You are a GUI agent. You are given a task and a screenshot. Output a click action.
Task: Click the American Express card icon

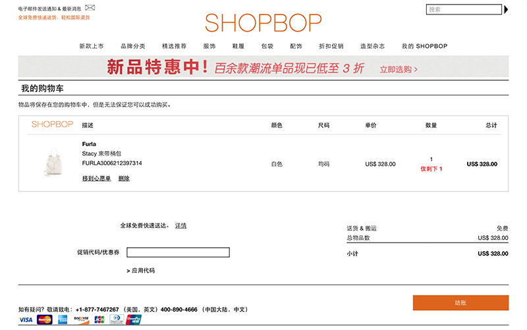point(63,320)
